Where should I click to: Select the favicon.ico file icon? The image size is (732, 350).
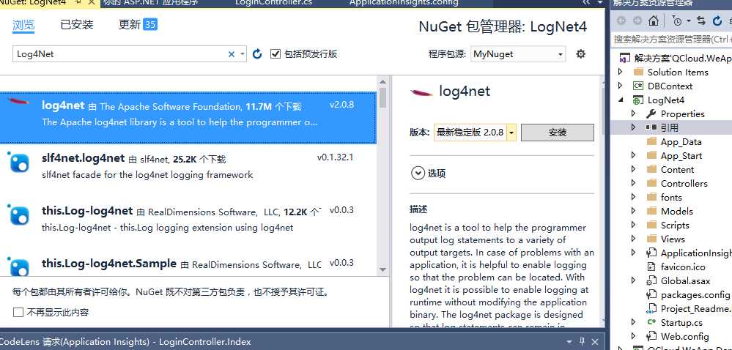coord(651,267)
